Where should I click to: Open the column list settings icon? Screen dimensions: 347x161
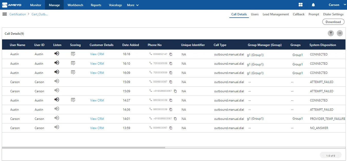[340, 33]
